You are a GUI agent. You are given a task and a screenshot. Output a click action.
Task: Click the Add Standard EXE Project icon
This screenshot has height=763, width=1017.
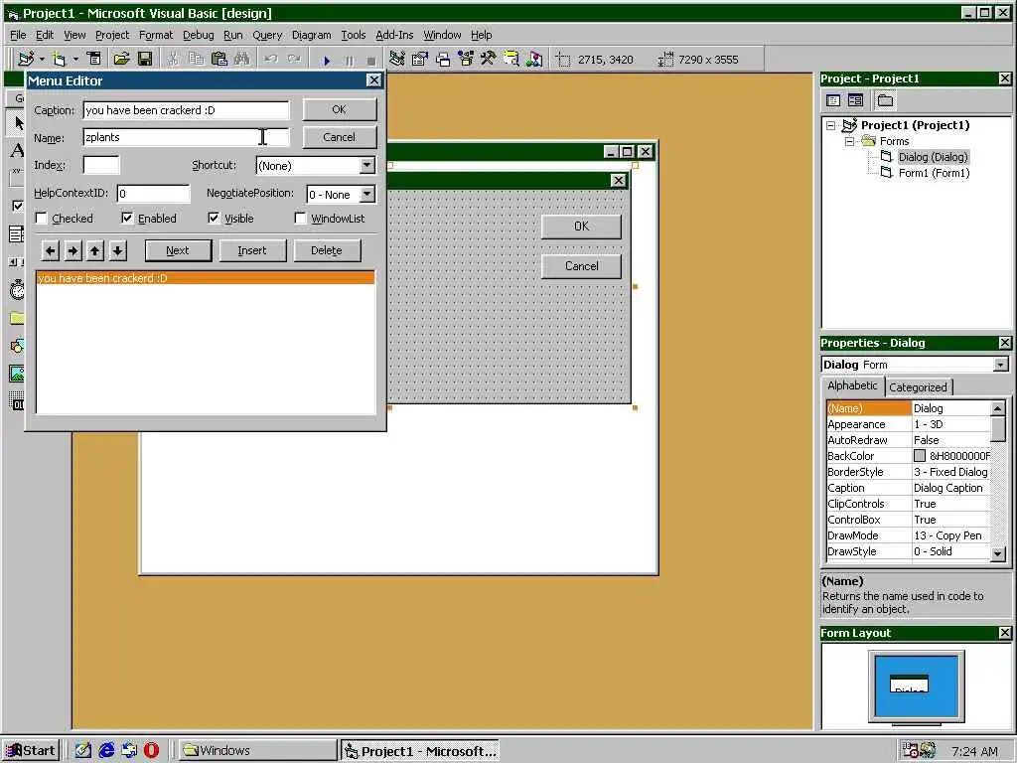(26, 59)
